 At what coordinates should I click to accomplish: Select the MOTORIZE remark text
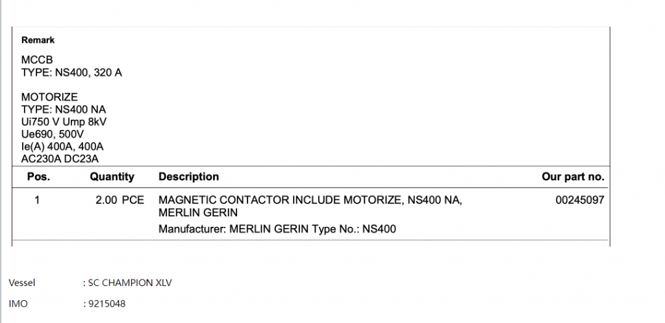pos(49,97)
